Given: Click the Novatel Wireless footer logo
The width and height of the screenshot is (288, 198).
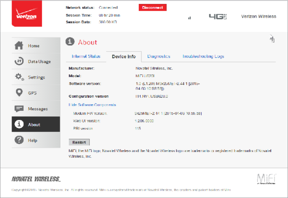Looking at the screenshot, I should [x=36, y=179].
